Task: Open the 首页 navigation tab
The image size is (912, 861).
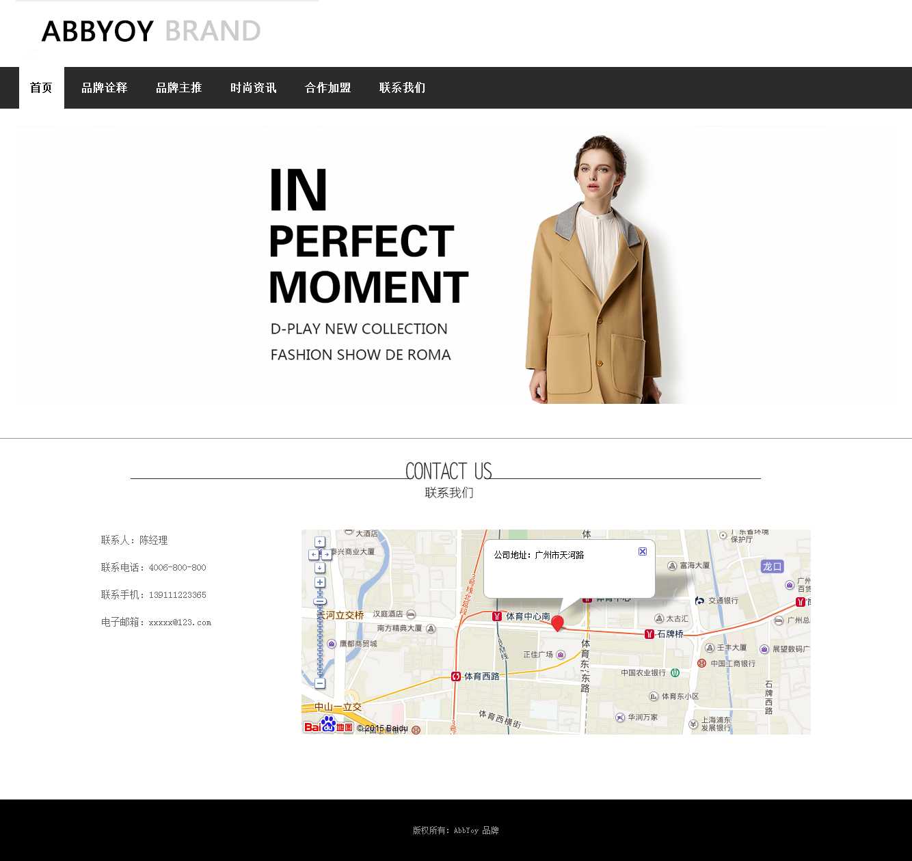Action: 41,87
